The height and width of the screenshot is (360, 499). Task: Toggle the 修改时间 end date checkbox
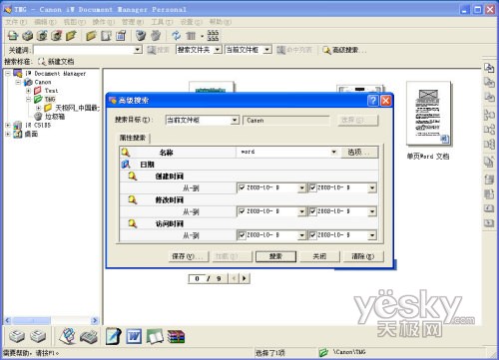pos(312,211)
